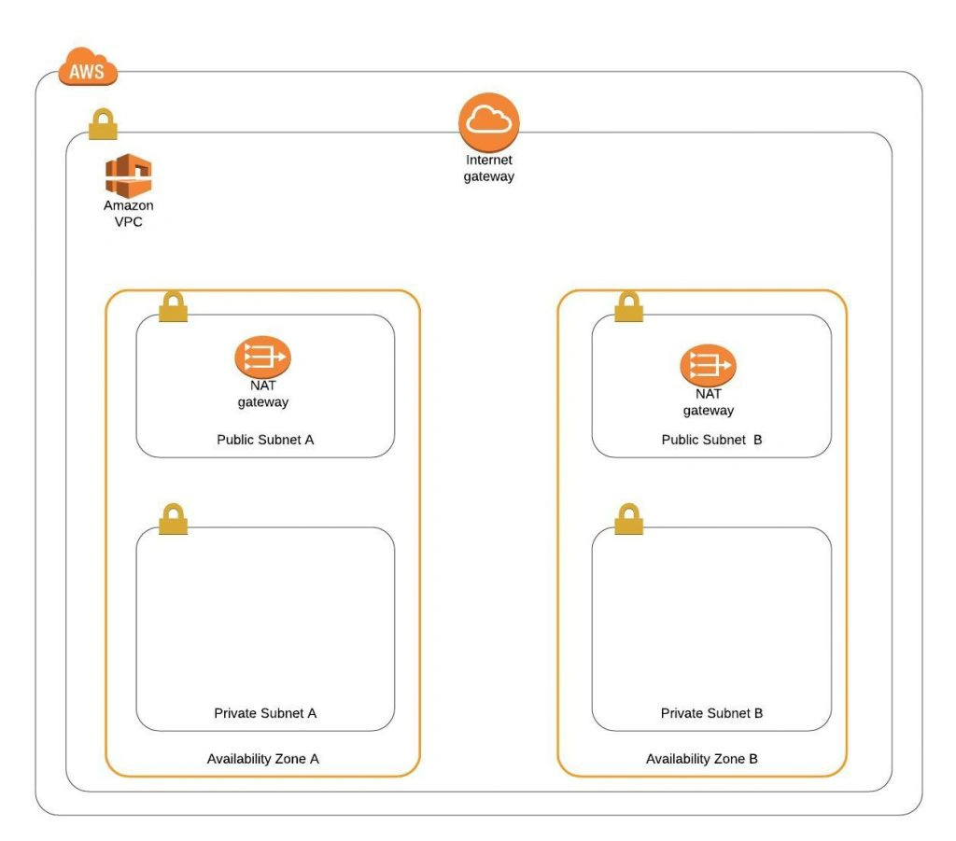Select the NAT gateway icon in Public Subnet A
The image size is (956, 841).
[262, 357]
